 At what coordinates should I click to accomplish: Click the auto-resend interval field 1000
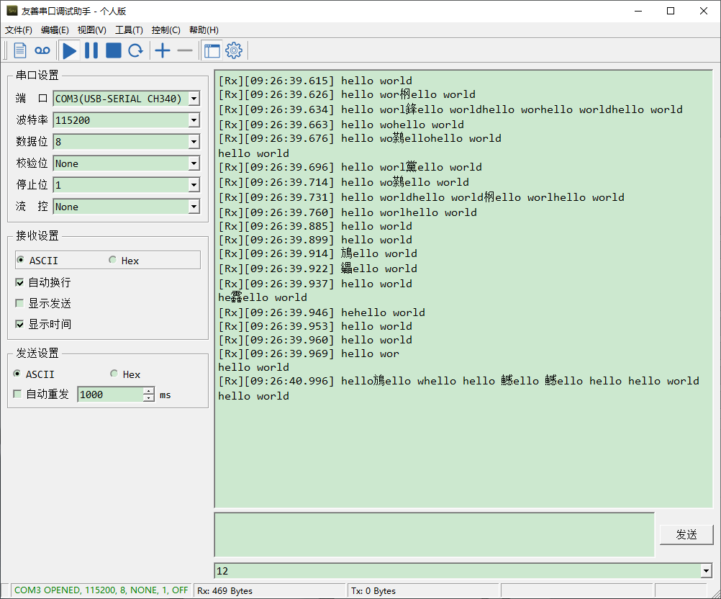111,395
